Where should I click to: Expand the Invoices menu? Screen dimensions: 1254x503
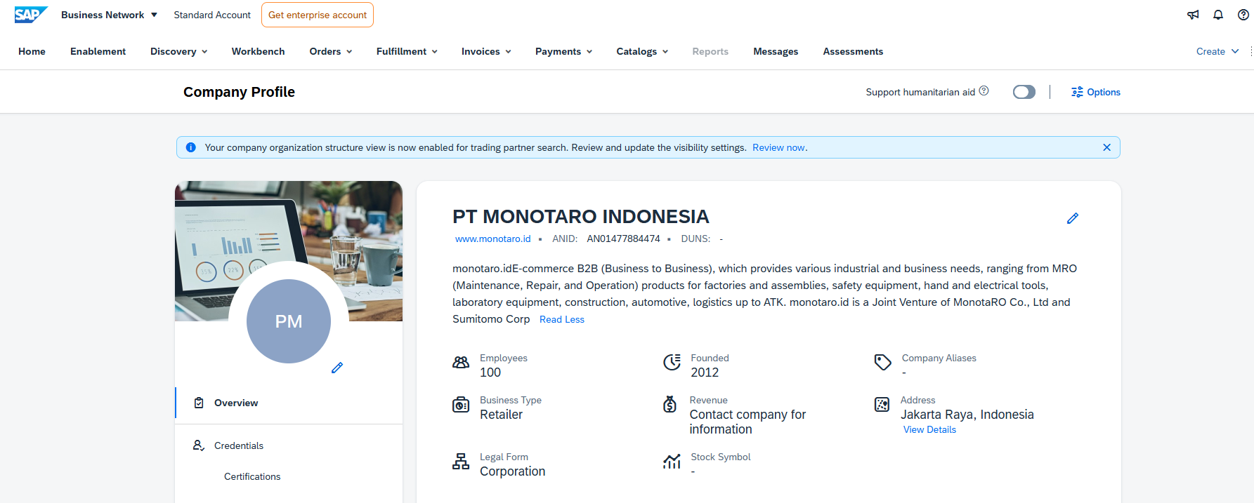486,51
